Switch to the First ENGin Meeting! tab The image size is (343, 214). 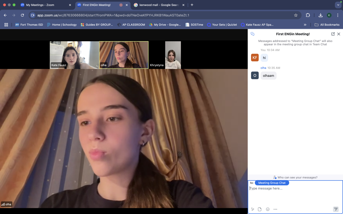[96, 5]
